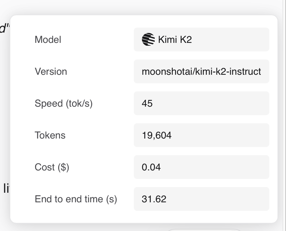This screenshot has width=286, height=231.
Task: Click the Kimi K2 model name text
Action: point(175,40)
